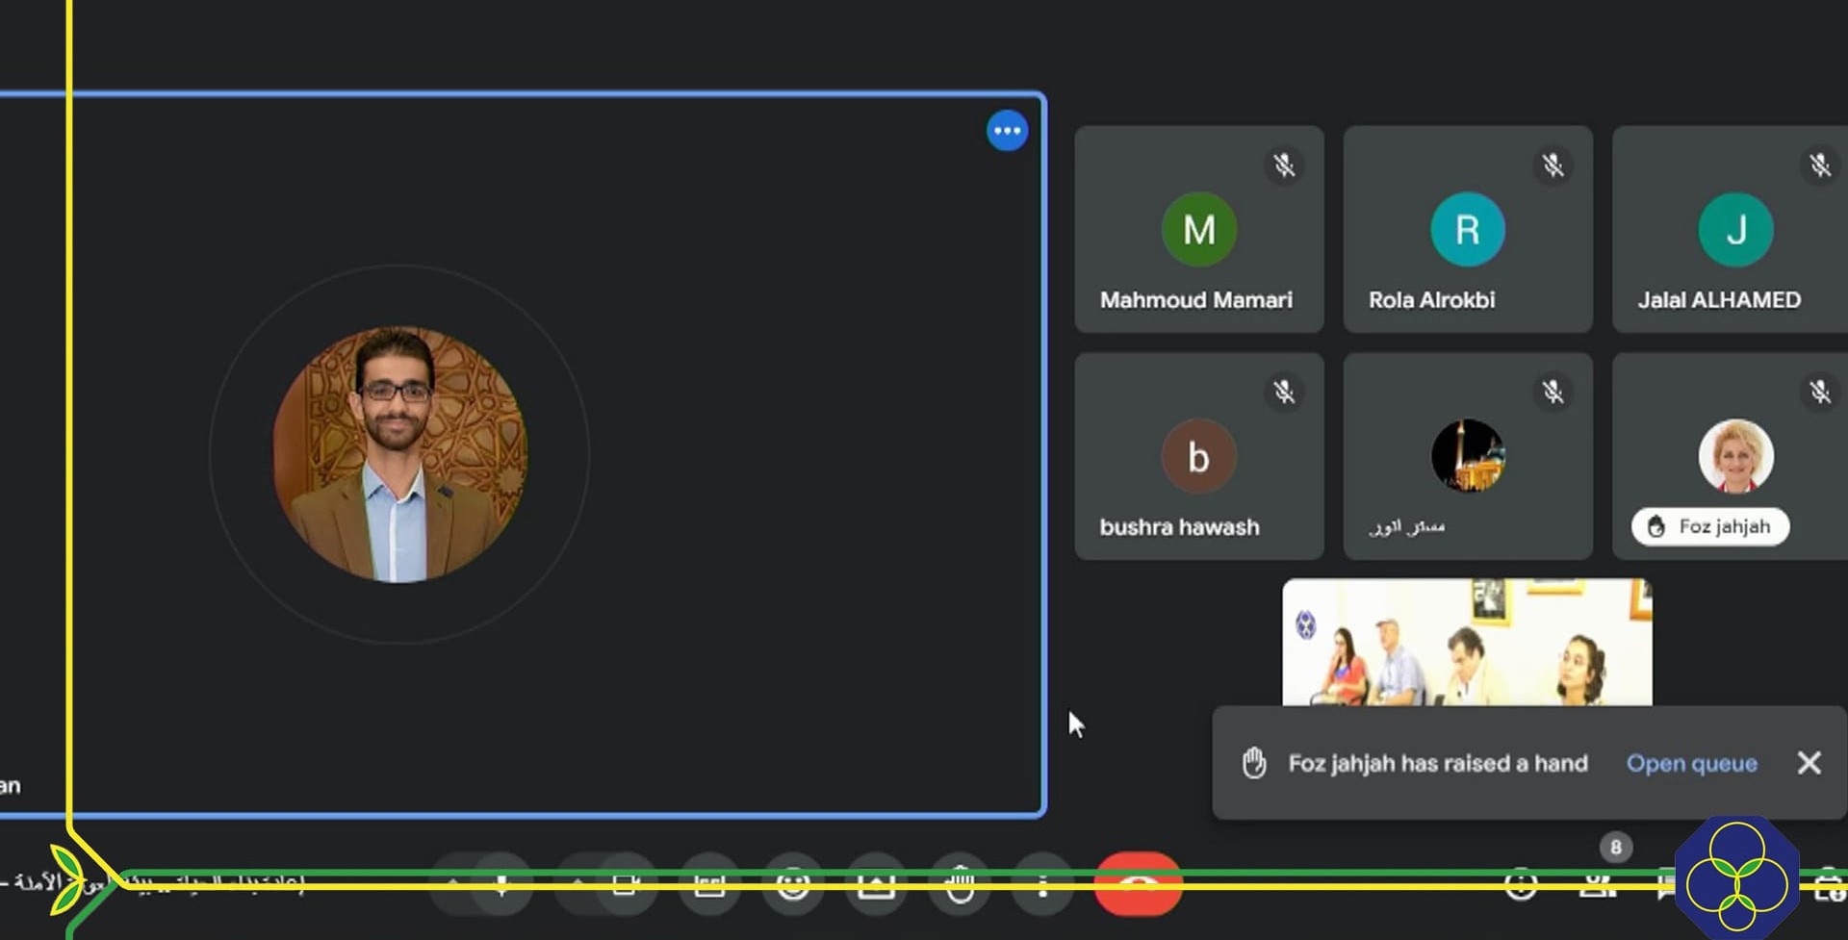Show the people panel icon
The height and width of the screenshot is (940, 1848).
pyautogui.click(x=1598, y=884)
